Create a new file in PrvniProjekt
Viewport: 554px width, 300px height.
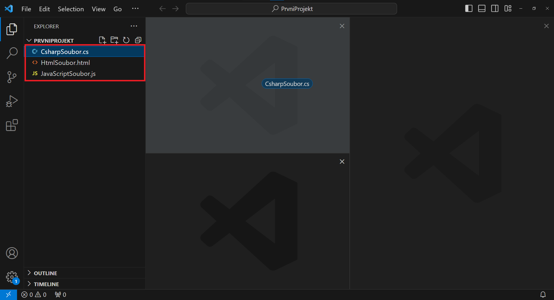103,40
